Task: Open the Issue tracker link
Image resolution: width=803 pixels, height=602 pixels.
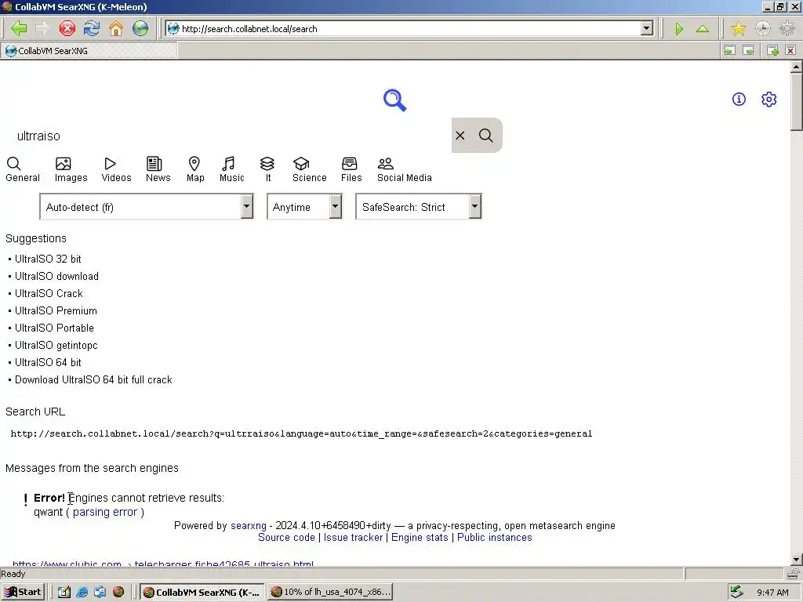Action: tap(353, 538)
